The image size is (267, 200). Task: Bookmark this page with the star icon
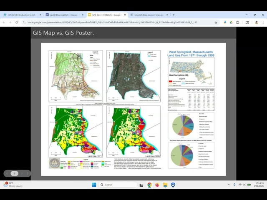pos(216,22)
